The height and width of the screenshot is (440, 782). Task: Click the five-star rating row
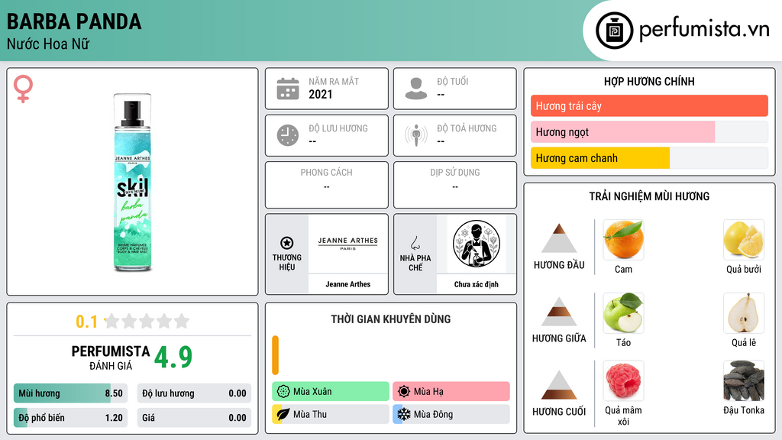(x=147, y=321)
